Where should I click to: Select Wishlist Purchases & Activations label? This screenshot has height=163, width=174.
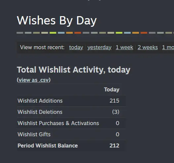tap(58, 123)
